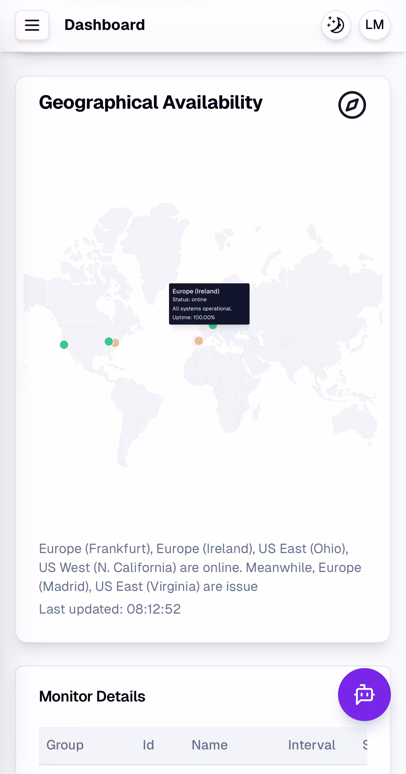Click the compass icon in Geographical Availability
The image size is (406, 774).
tap(352, 105)
